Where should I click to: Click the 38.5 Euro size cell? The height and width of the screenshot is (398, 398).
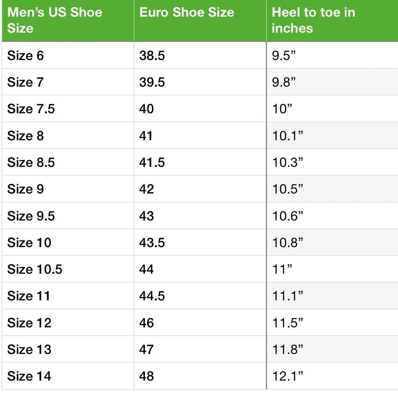(200, 55)
